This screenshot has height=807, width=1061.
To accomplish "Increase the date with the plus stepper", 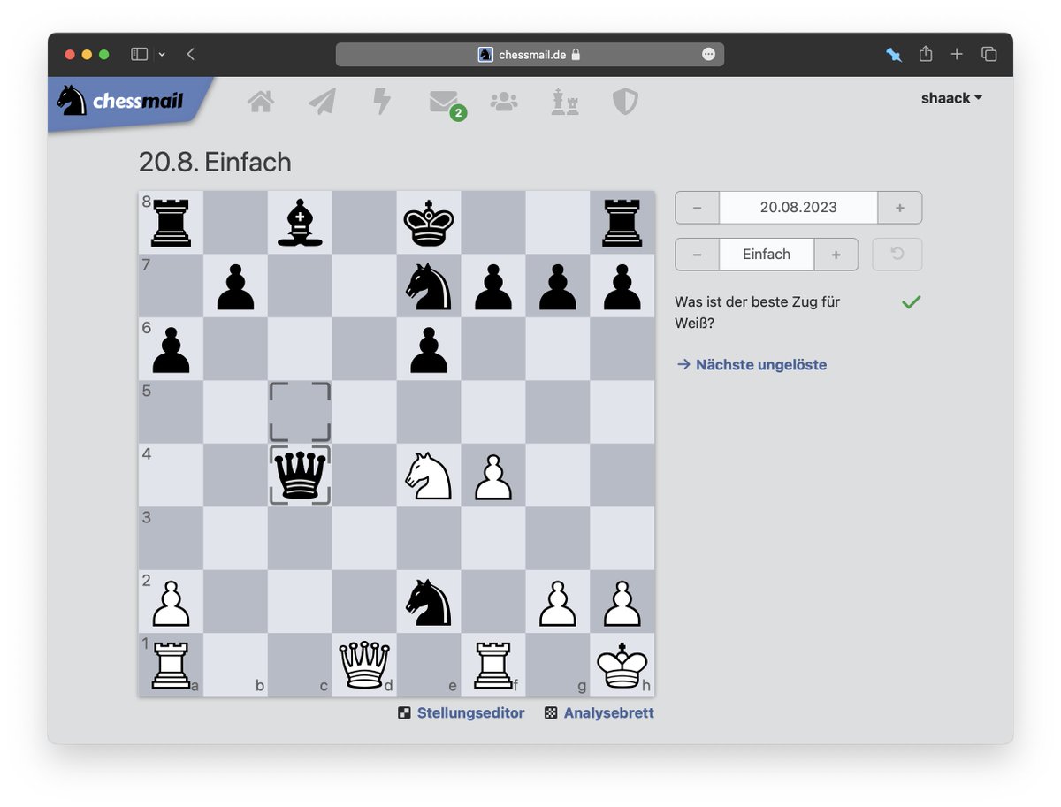I will pos(899,207).
